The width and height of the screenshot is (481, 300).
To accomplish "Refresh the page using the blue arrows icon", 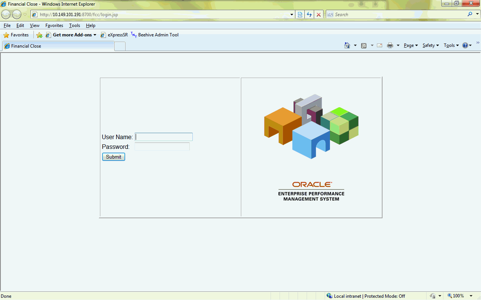I will point(309,15).
